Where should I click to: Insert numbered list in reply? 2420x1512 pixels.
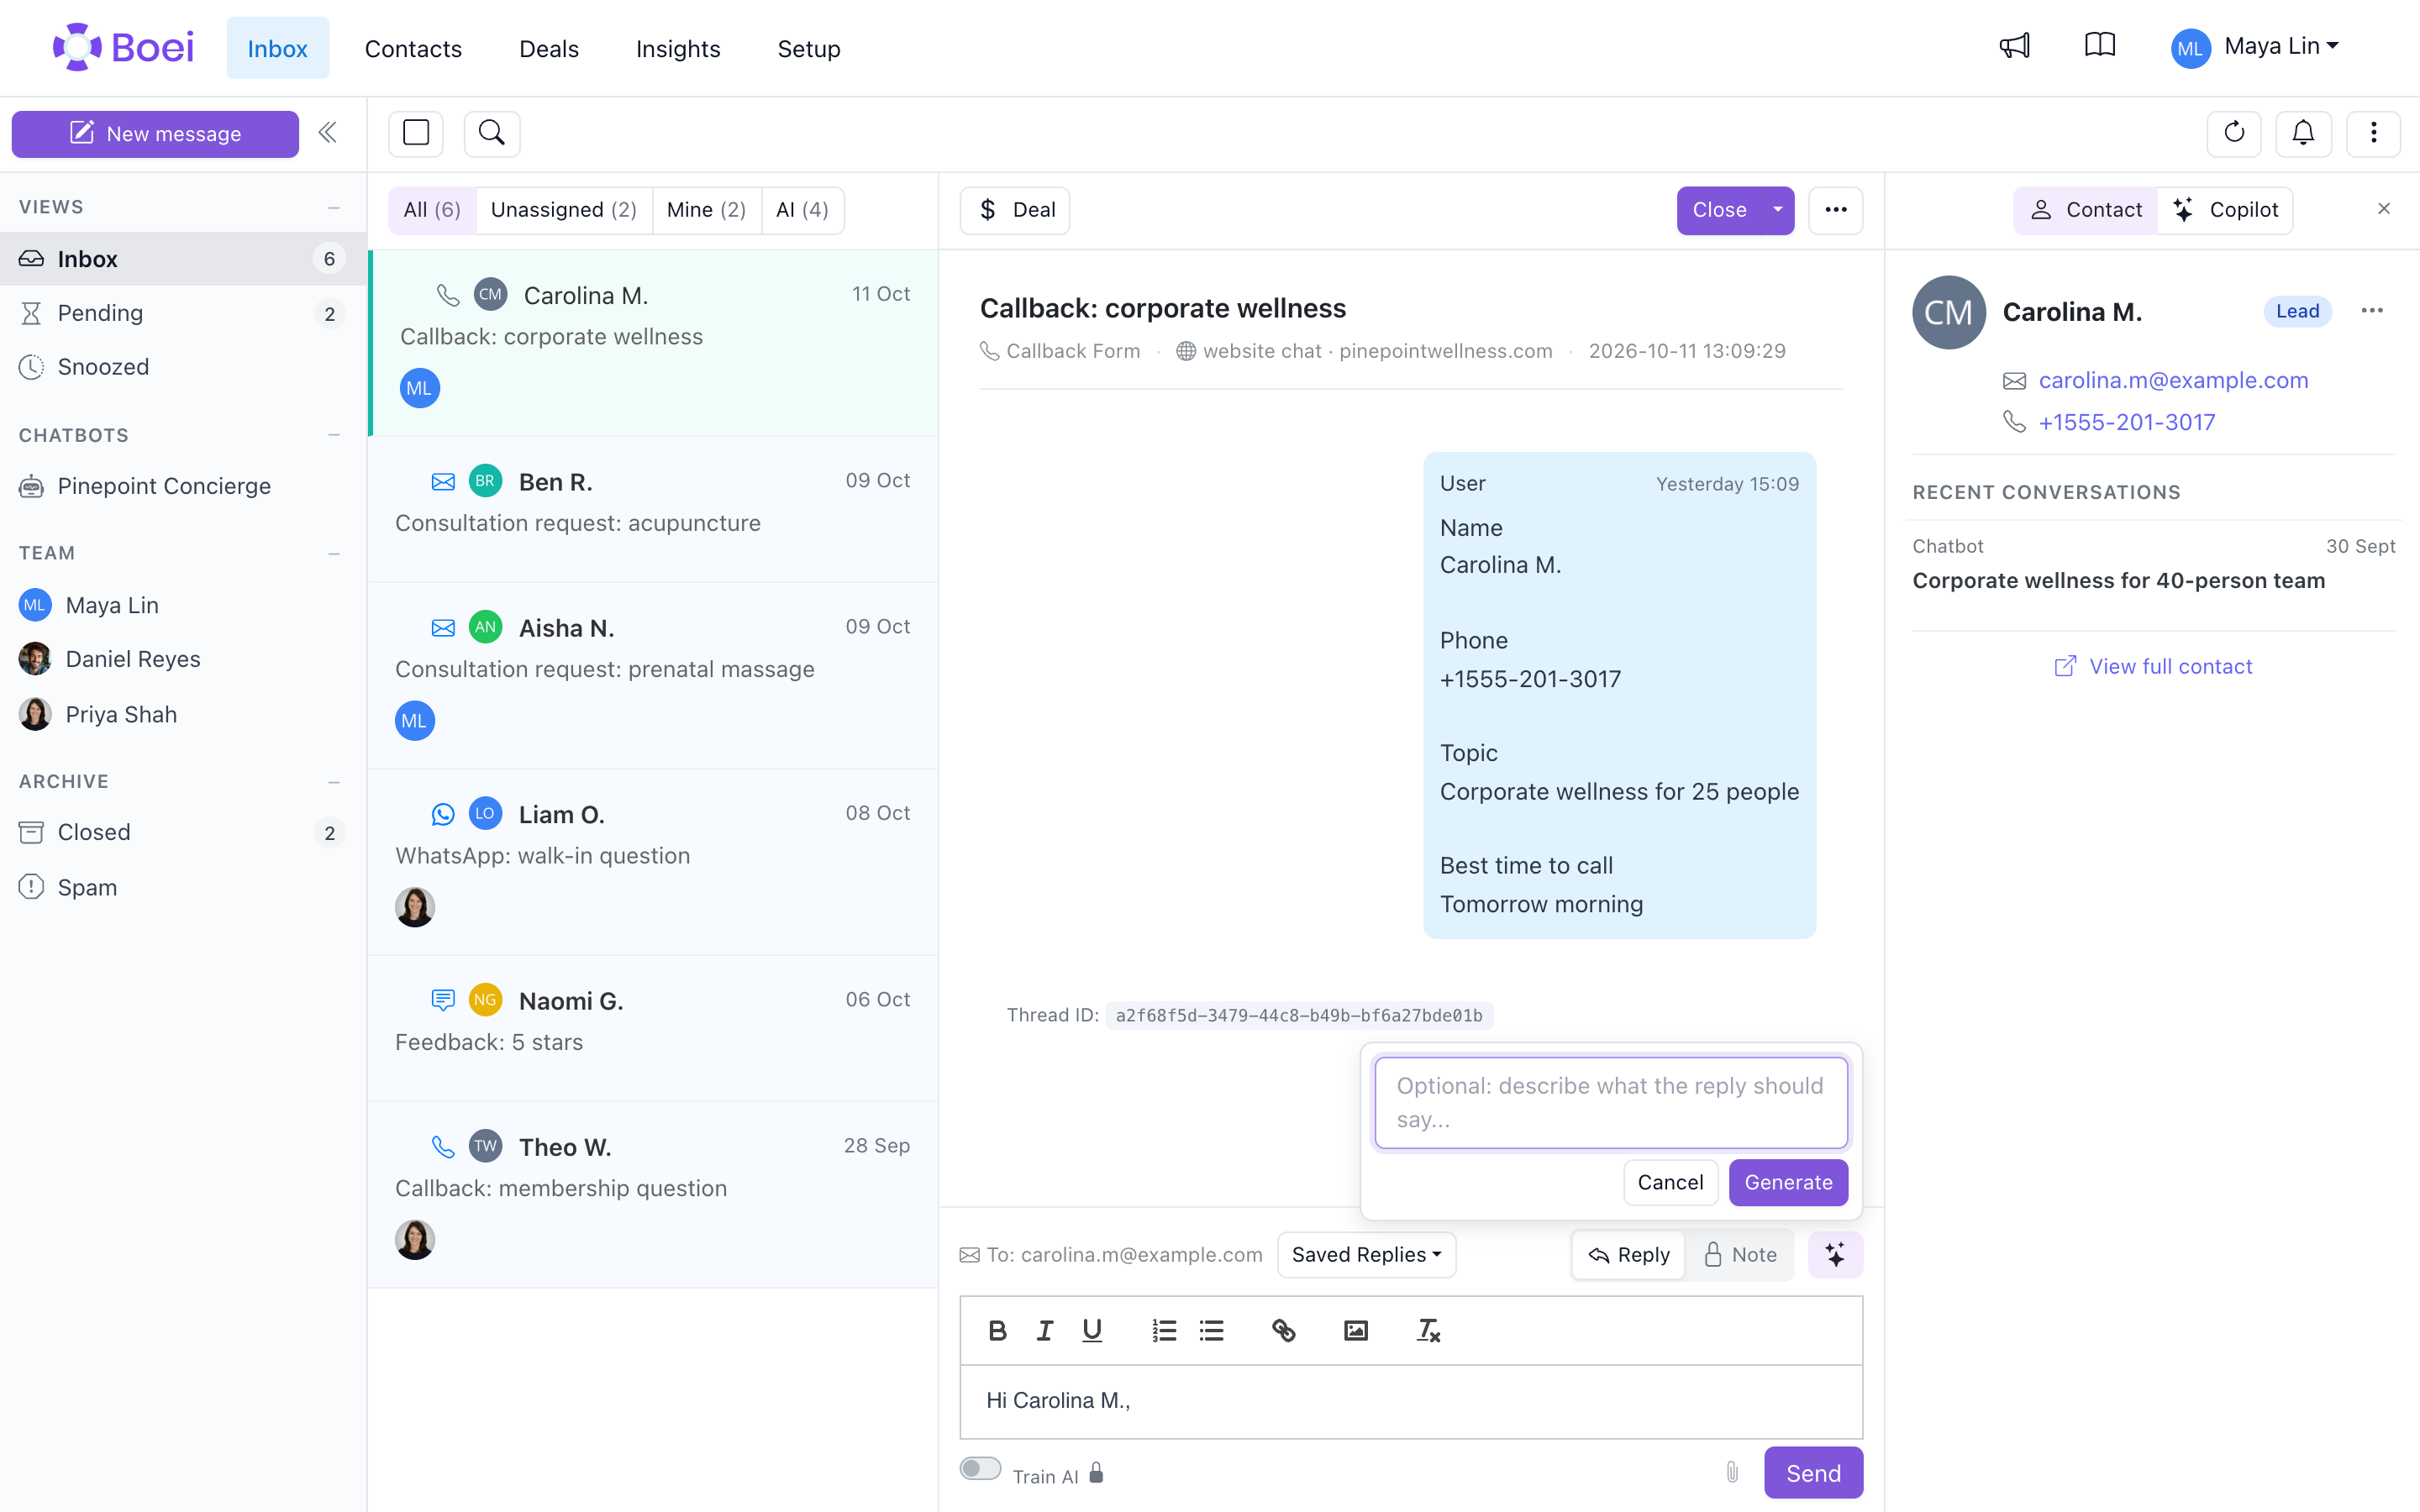point(1164,1330)
